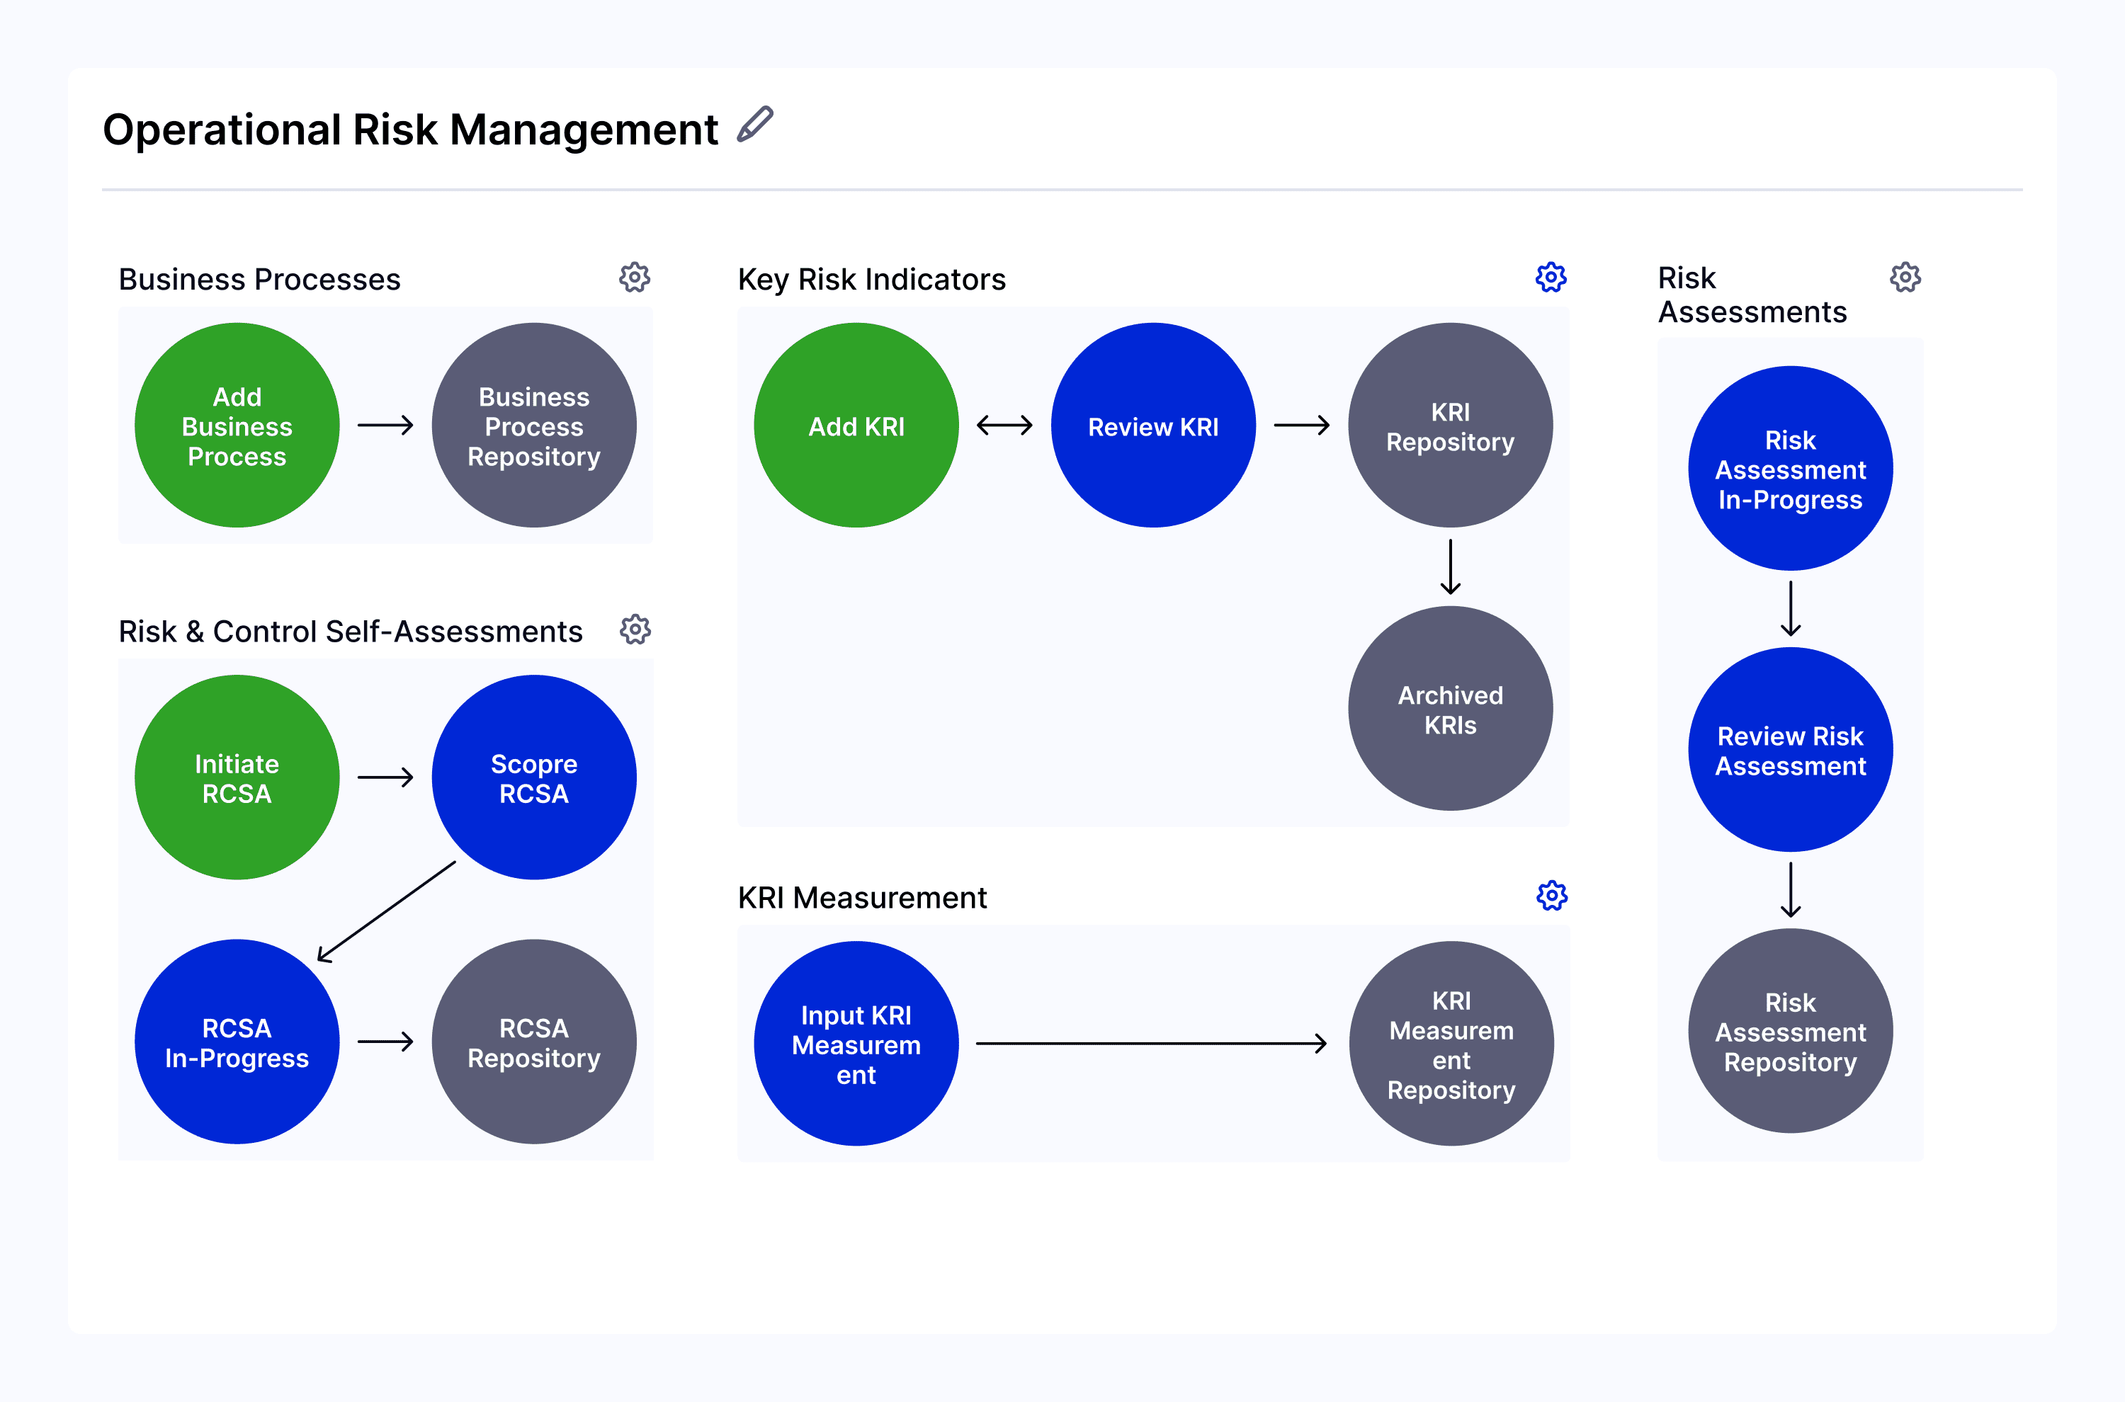Click the Review Risk Assessment node

(1790, 749)
